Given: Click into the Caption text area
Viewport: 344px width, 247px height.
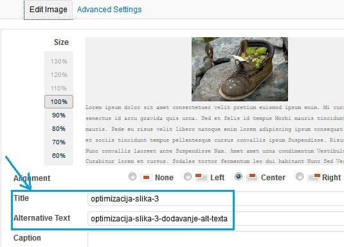Looking at the screenshot, I should click(x=215, y=239).
